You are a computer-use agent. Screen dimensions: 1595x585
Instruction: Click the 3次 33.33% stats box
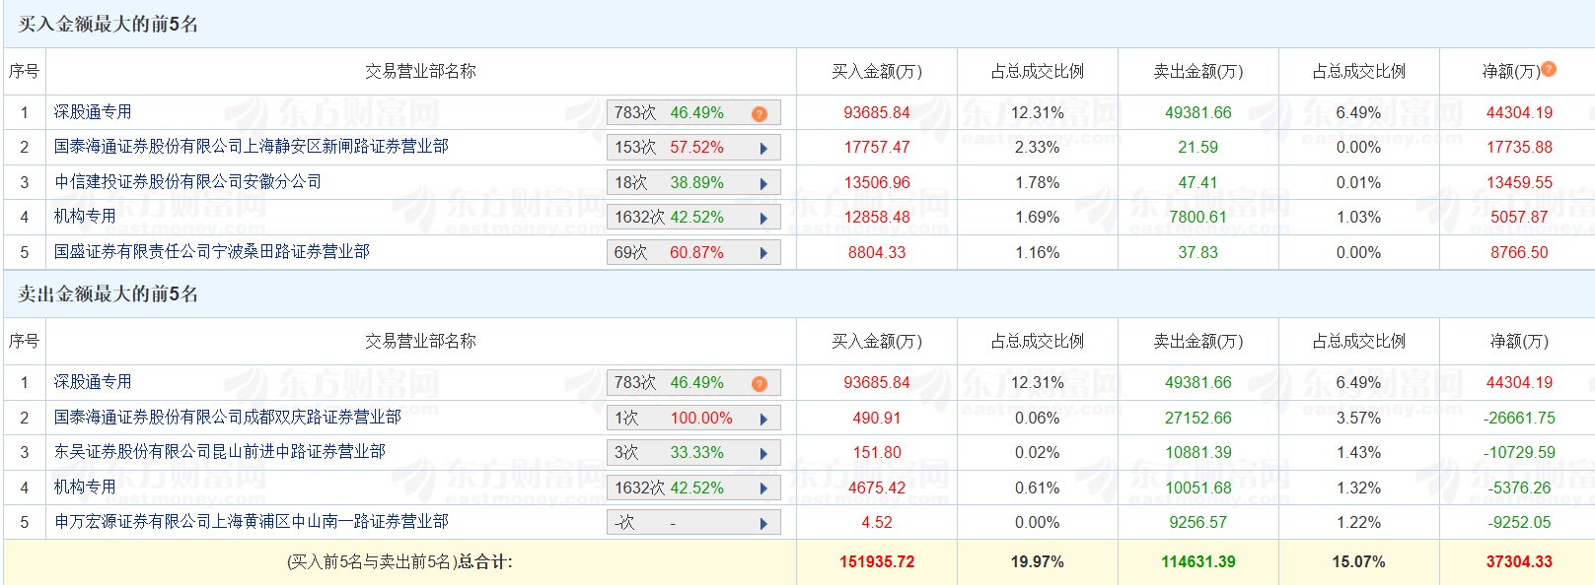coord(681,453)
